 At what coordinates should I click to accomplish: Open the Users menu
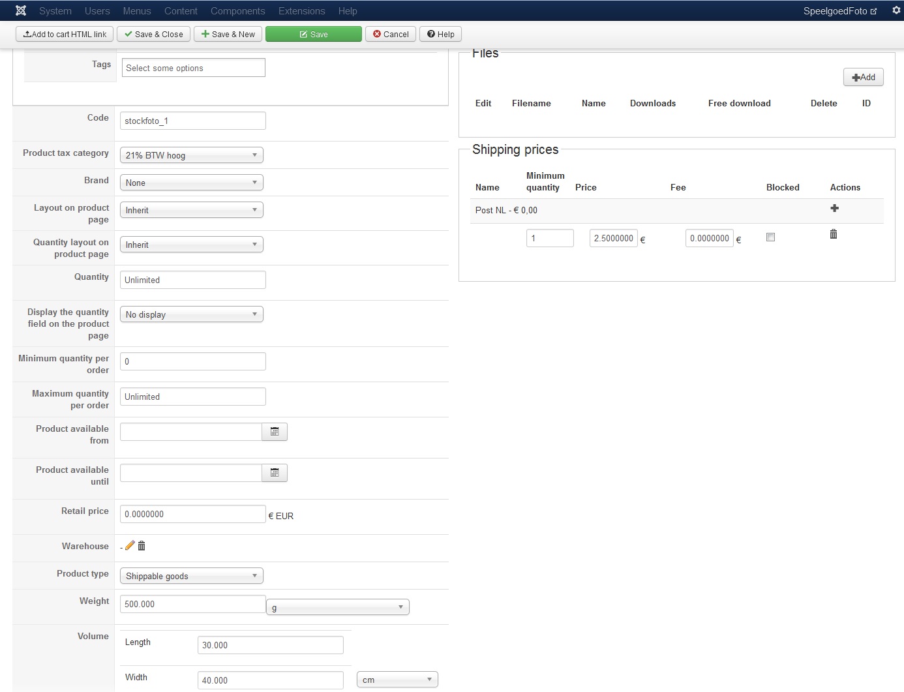coord(97,10)
